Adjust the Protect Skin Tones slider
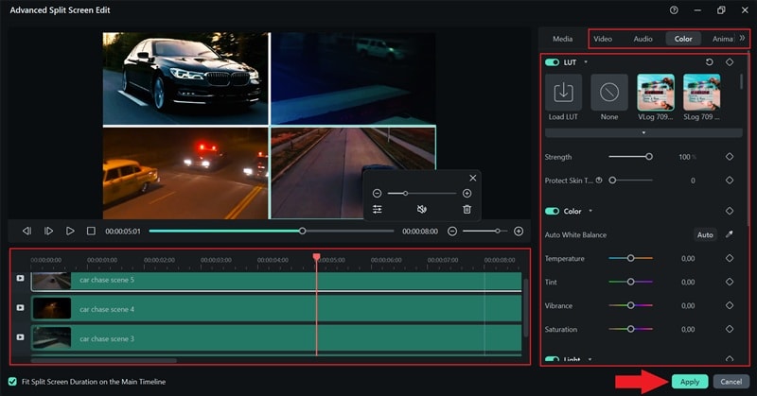The image size is (757, 396). [630, 181]
